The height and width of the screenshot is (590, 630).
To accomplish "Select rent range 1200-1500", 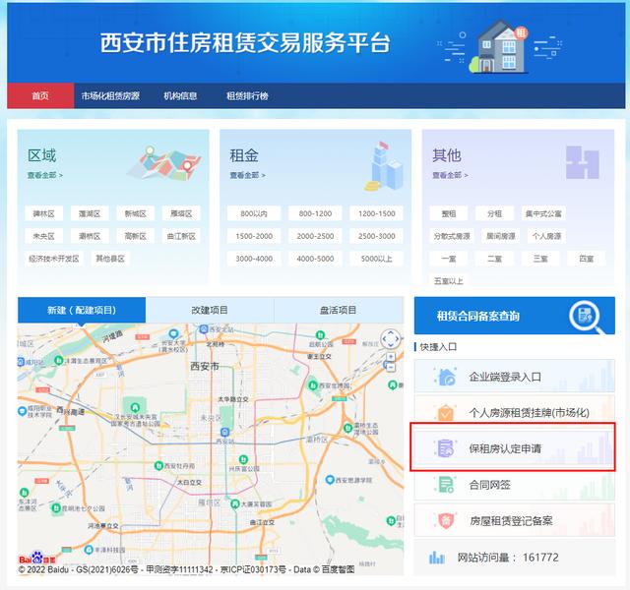I will coord(376,213).
